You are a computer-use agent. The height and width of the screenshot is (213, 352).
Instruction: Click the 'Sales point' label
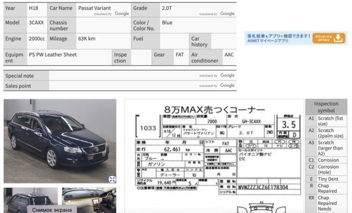[x=18, y=86]
